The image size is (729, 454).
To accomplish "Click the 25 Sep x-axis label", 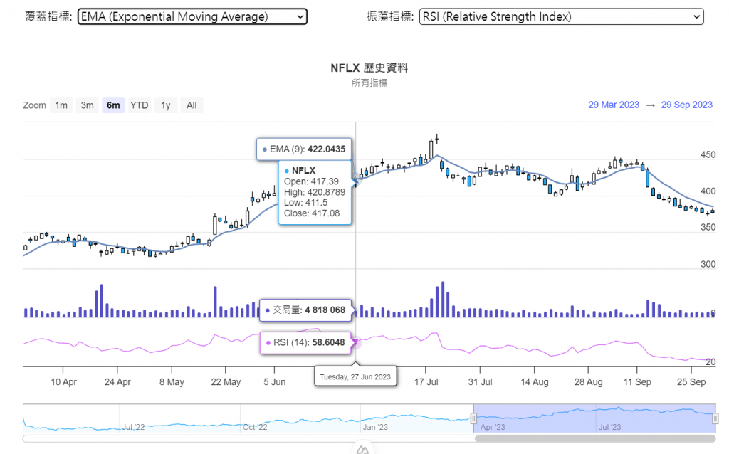I will click(x=691, y=382).
